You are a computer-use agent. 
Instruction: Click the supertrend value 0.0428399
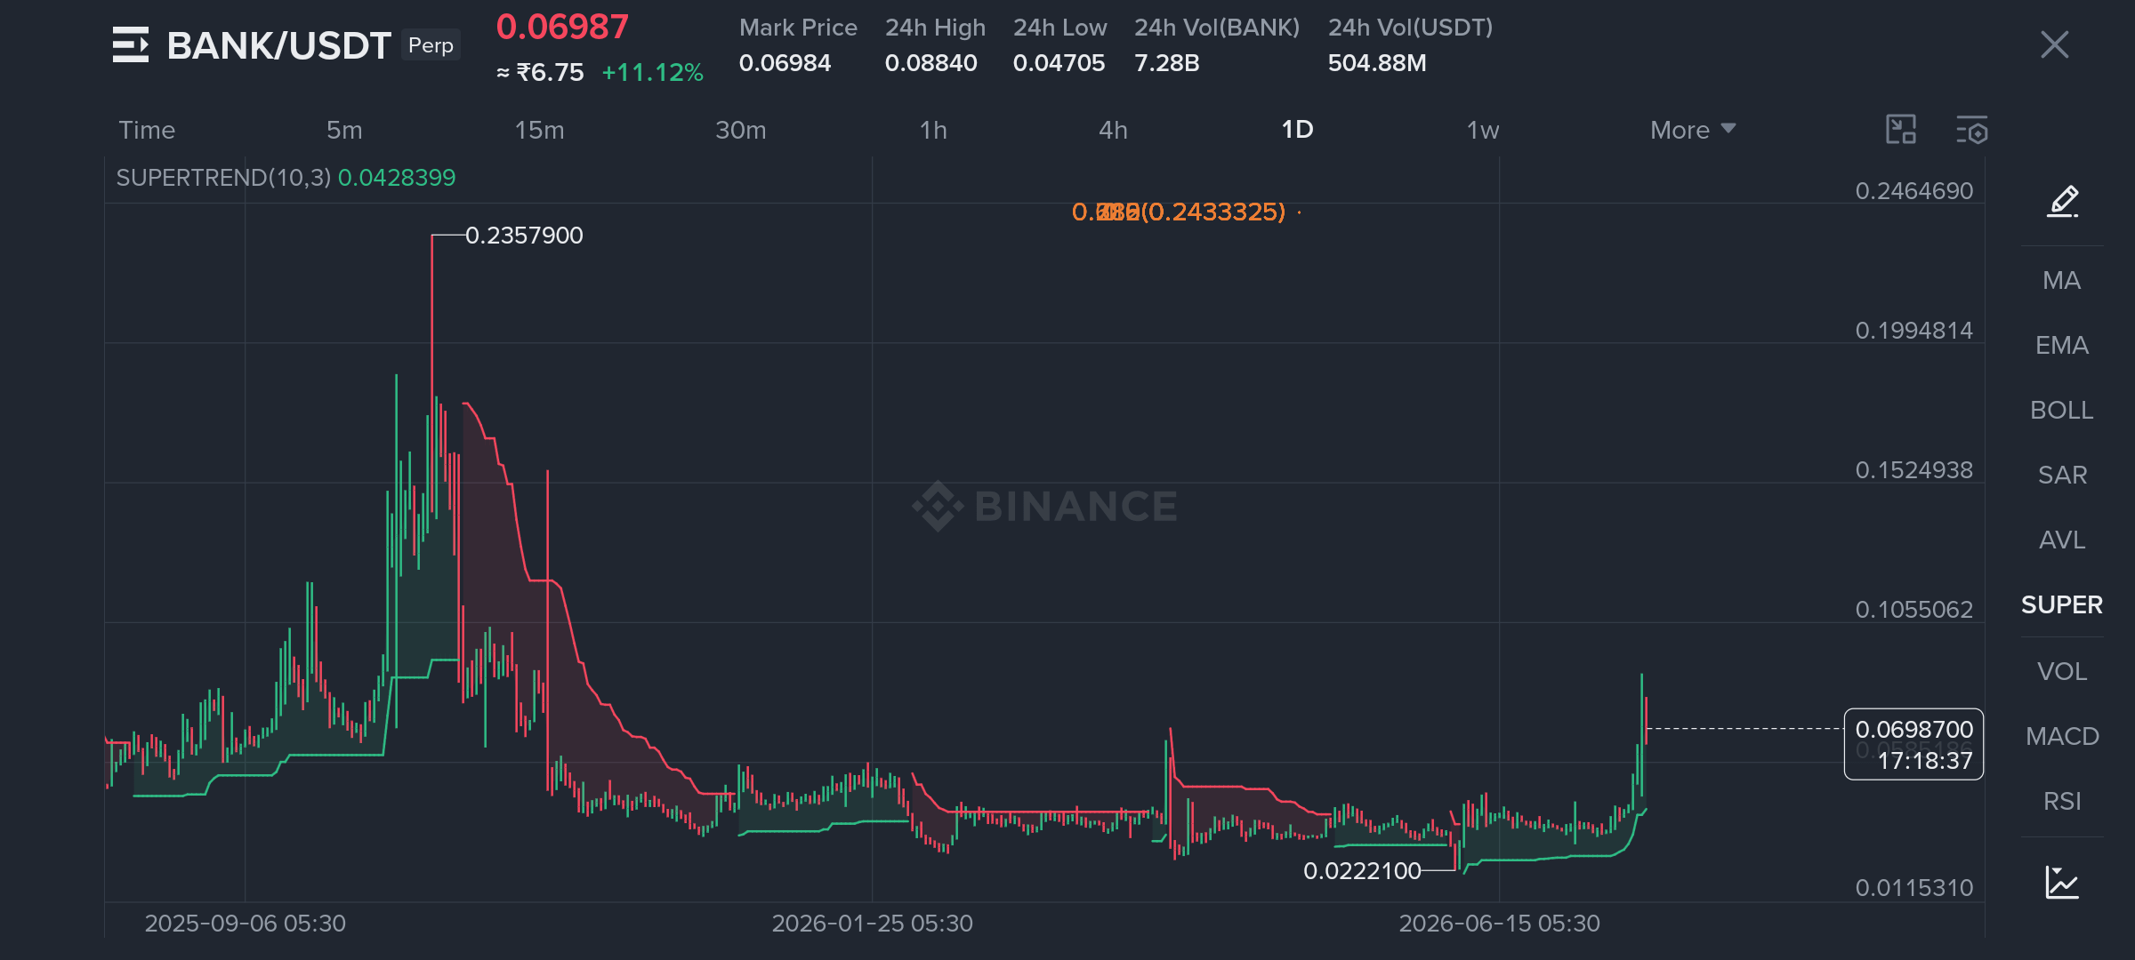point(397,178)
